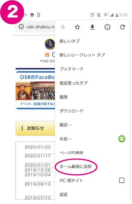Tap the forward arrow icon in menu
132x204 pixels.
[62, 27]
